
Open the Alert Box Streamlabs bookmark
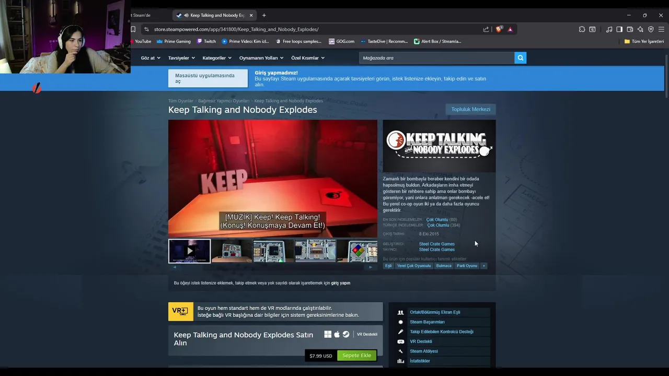tap(437, 41)
